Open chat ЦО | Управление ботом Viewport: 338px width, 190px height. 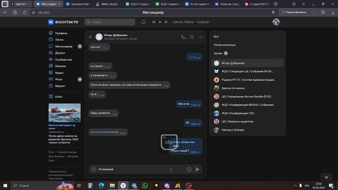tap(248, 97)
